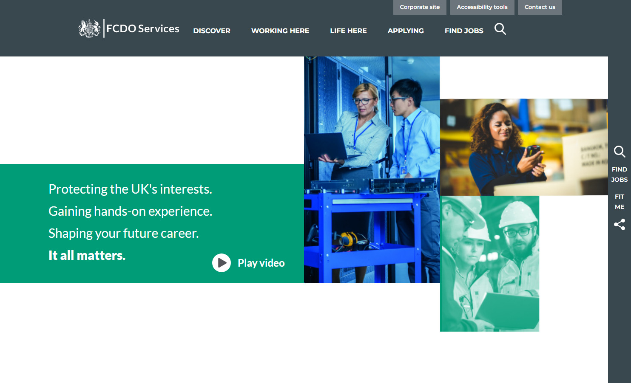
Task: Open the APPLYING menu
Action: [406, 31]
